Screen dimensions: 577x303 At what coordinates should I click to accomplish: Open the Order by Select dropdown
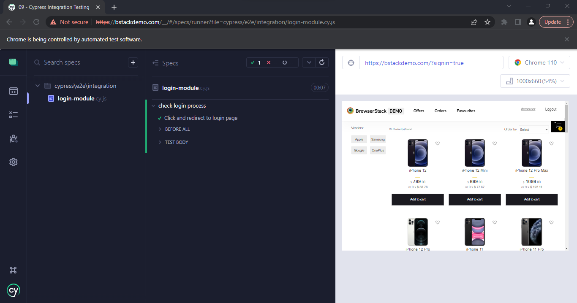click(534, 130)
